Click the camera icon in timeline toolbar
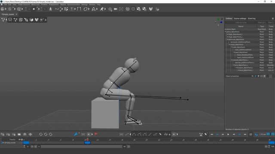Screen dimensions: 275x154 coord(25,134)
